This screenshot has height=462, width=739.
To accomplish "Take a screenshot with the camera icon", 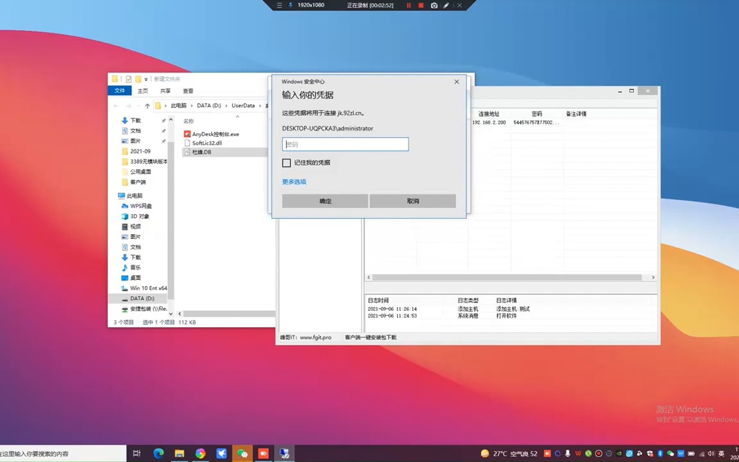I will (x=434, y=6).
